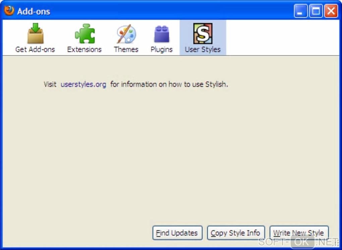Viewport: 342px width, 250px height.
Task: Switch to the Extensions tab label
Action: 84,50
